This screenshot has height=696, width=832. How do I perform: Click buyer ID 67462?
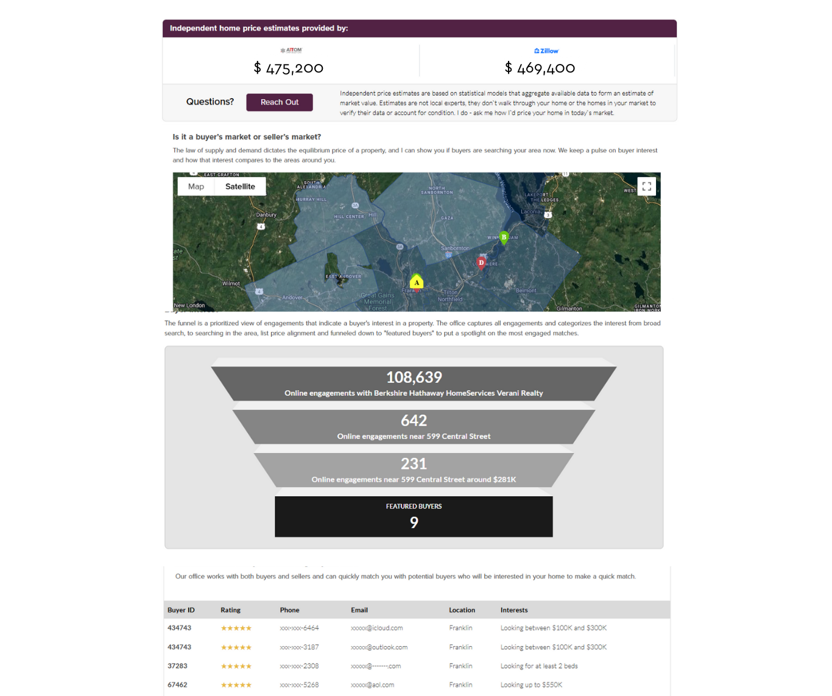click(x=177, y=685)
